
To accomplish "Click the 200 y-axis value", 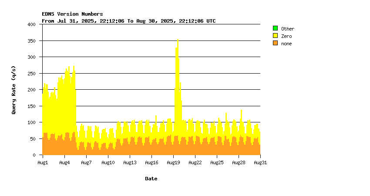I will [x=31, y=90].
